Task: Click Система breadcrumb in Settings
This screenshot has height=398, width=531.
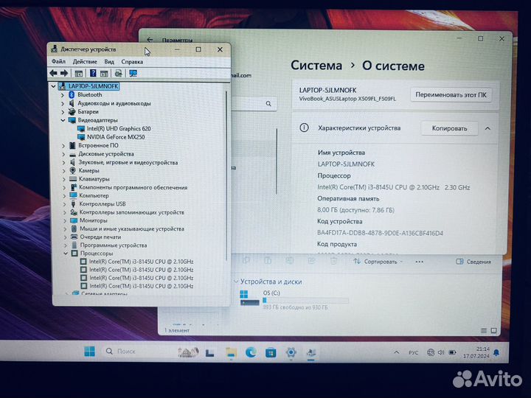Action: coord(316,66)
